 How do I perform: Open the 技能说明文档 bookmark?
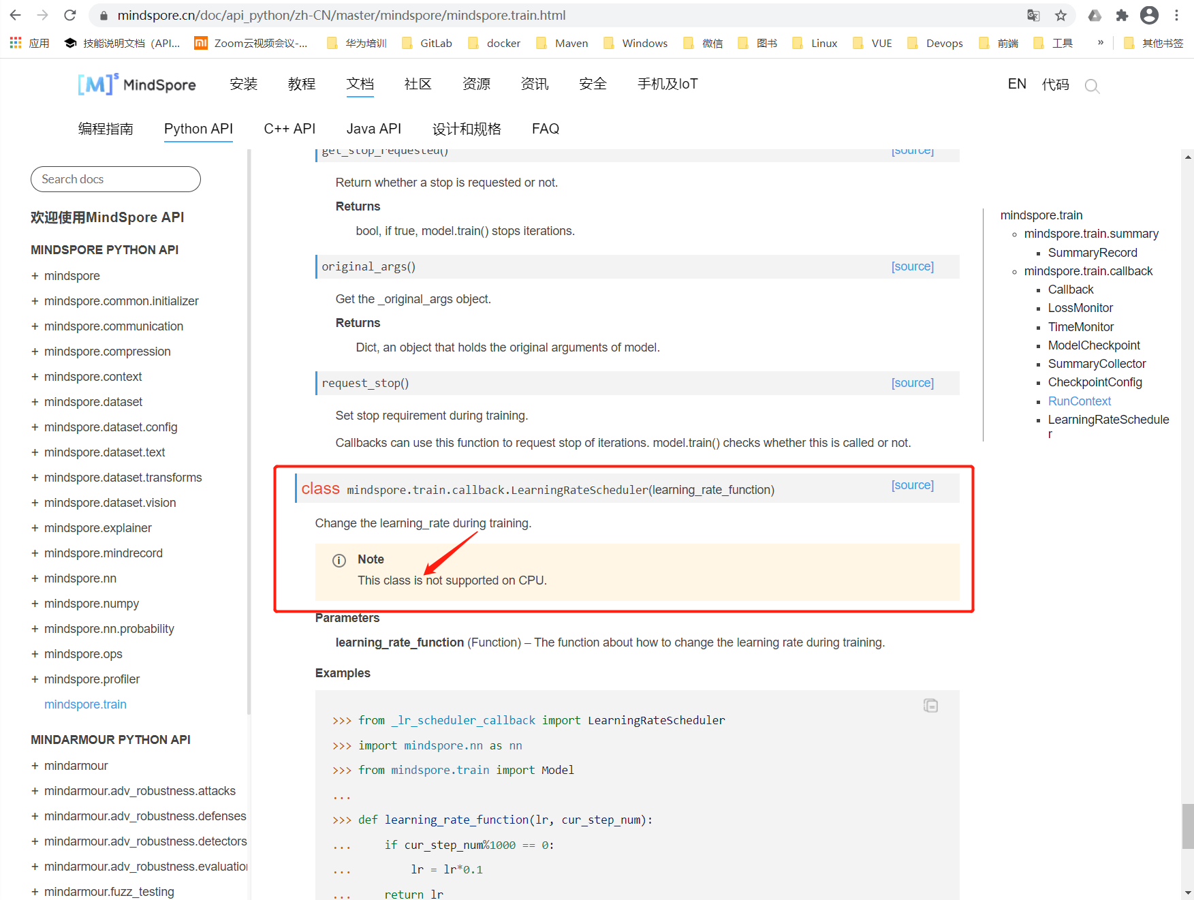[x=123, y=43]
